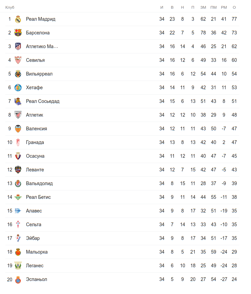Screen dimensions: 251x294
Task: Click the Espanyol club crest
Action: coord(18,279)
